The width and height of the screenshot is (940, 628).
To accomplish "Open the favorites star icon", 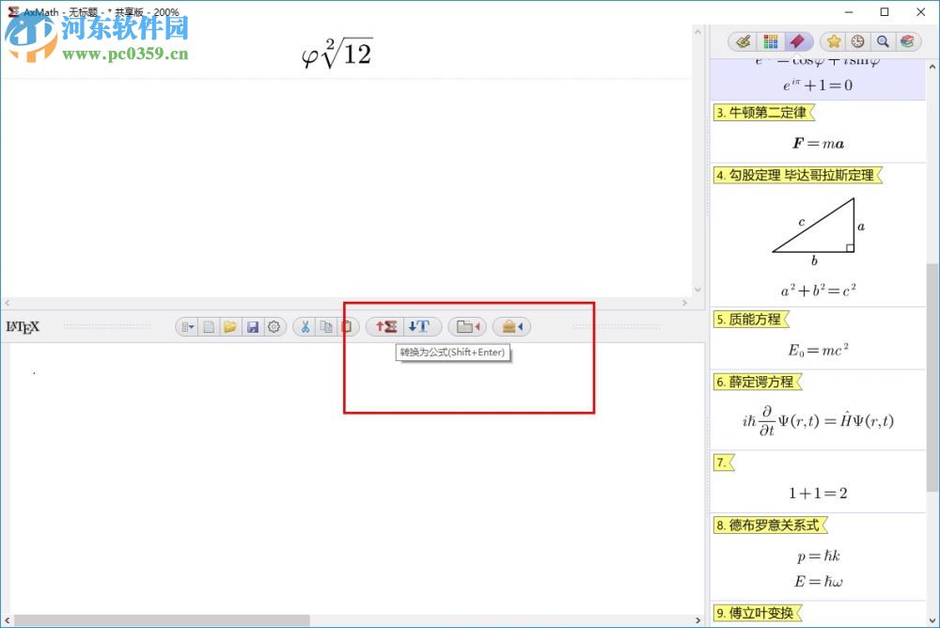I will 835,41.
